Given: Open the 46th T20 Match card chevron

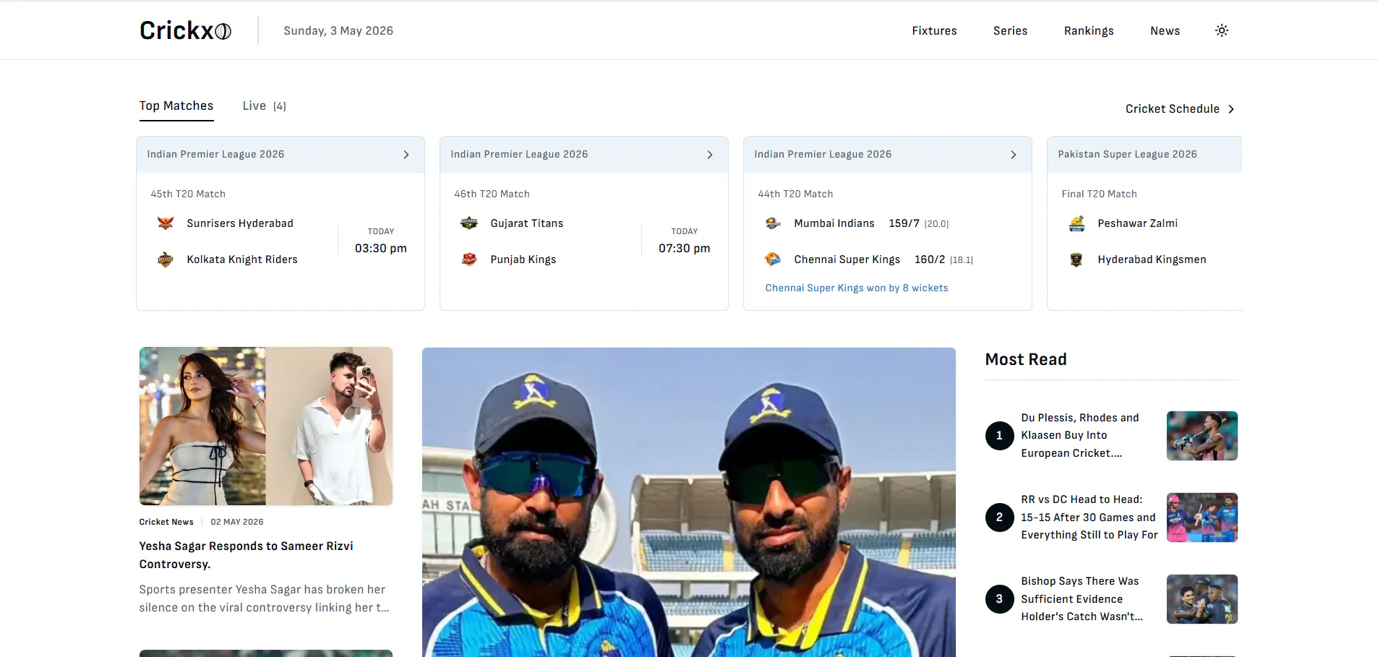Looking at the screenshot, I should click(710, 155).
